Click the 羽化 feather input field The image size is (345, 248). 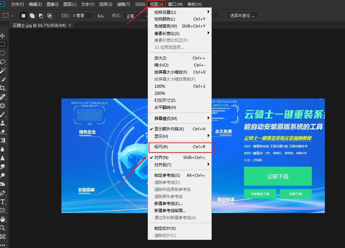[83, 16]
